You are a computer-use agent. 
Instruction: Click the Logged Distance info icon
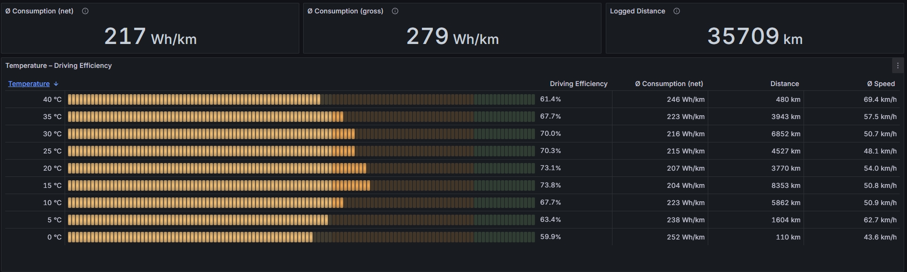677,11
